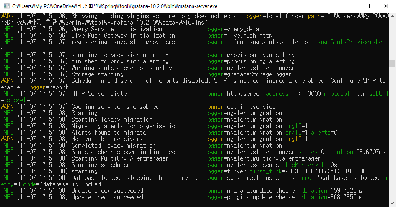Maximize the grafana-server console window
396x207 pixels.
pos(368,6)
